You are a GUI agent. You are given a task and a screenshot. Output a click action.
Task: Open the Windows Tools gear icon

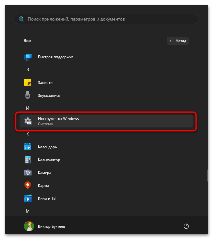click(28, 121)
